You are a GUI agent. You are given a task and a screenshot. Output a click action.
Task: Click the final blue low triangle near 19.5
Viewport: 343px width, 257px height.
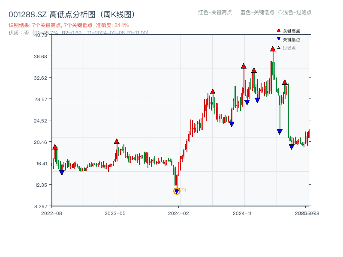[x=292, y=147]
